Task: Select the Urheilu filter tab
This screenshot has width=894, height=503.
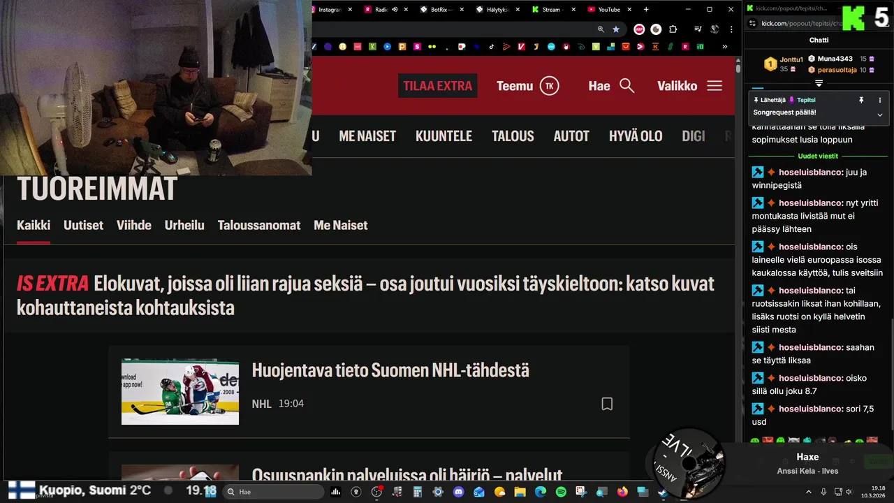Action: pyautogui.click(x=184, y=225)
